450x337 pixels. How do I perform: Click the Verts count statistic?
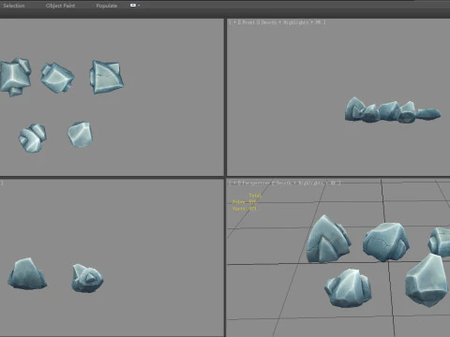click(x=245, y=209)
